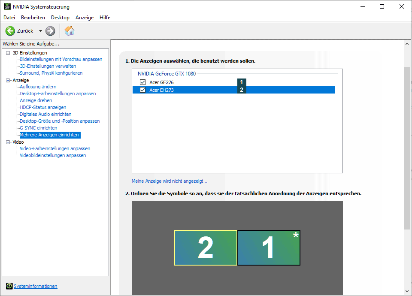Image resolution: width=412 pixels, height=296 pixels.
Task: Open the Systeminformationen link
Action: click(36, 286)
